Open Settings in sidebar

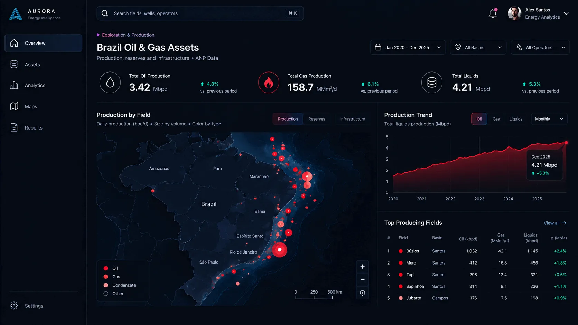(43, 306)
